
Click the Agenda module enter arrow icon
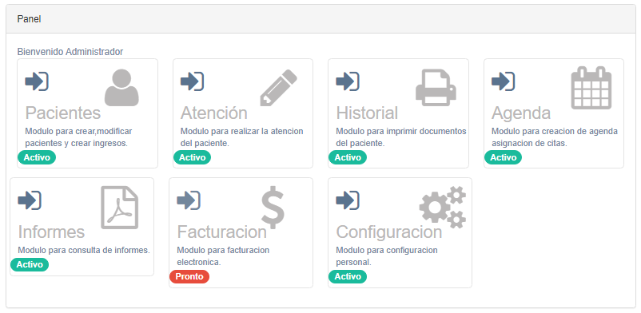[x=504, y=81]
